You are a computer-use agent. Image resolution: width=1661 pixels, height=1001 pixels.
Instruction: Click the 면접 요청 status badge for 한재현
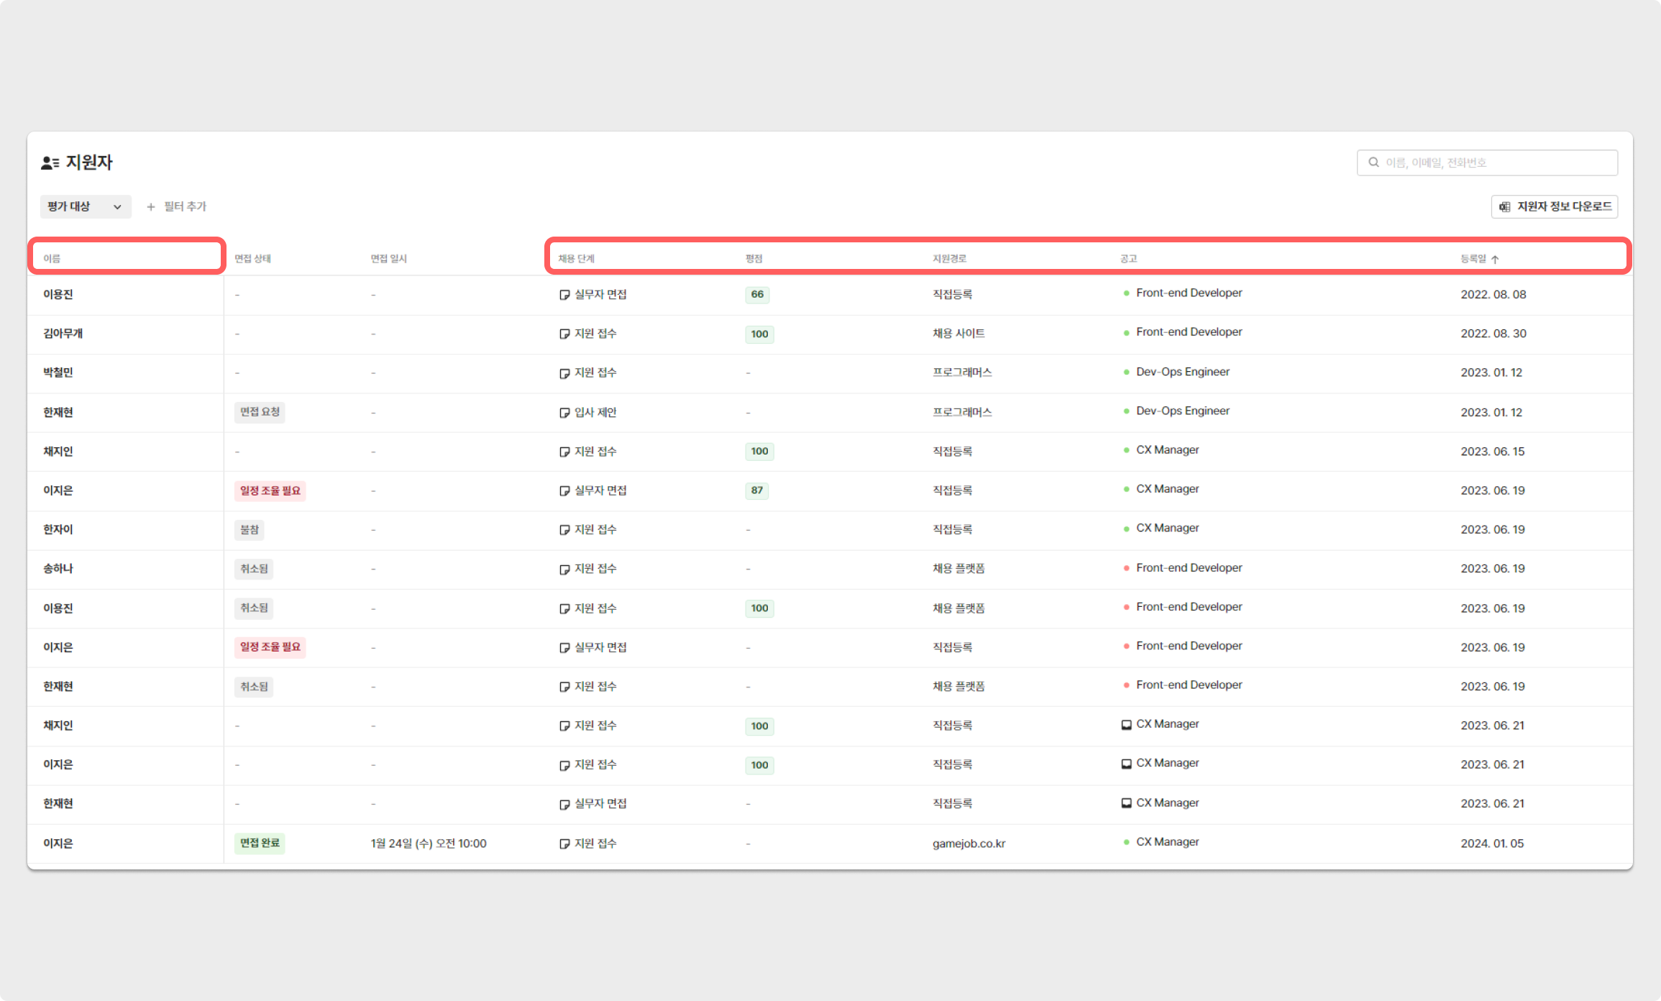(x=260, y=412)
